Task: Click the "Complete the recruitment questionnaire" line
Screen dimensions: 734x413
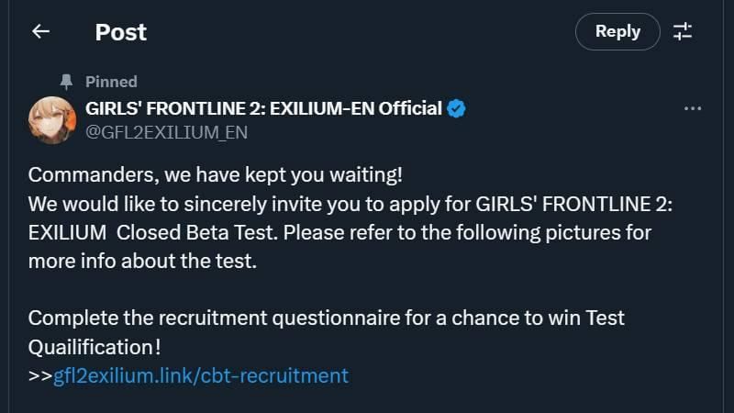Action: tap(326, 318)
